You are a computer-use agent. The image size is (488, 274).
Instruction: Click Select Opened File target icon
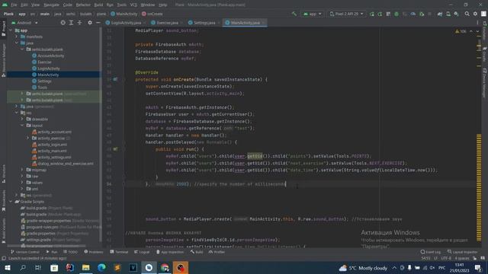tap(63, 23)
